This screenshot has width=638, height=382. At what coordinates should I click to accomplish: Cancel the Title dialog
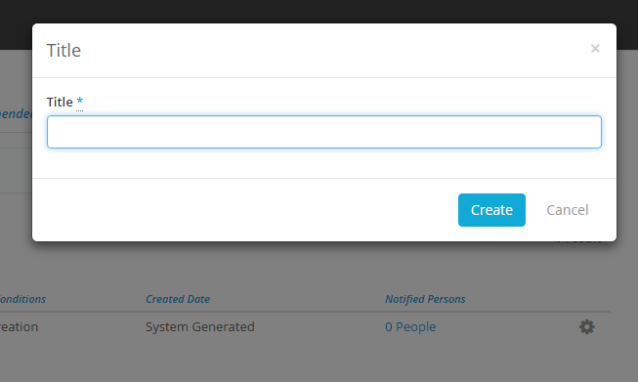click(568, 210)
